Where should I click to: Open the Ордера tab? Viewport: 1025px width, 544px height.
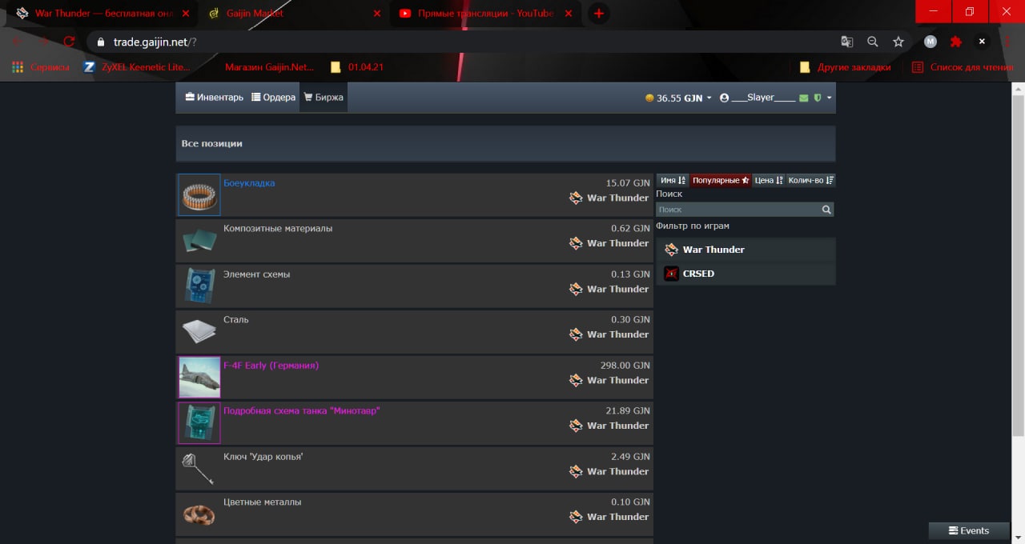(x=273, y=98)
